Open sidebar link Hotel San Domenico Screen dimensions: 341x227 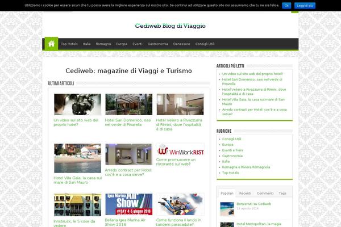252,82
